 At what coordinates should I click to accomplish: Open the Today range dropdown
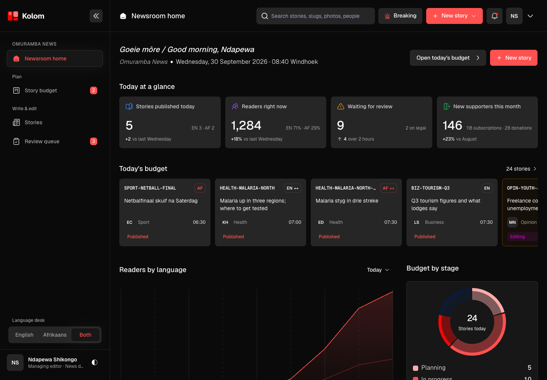click(x=378, y=270)
